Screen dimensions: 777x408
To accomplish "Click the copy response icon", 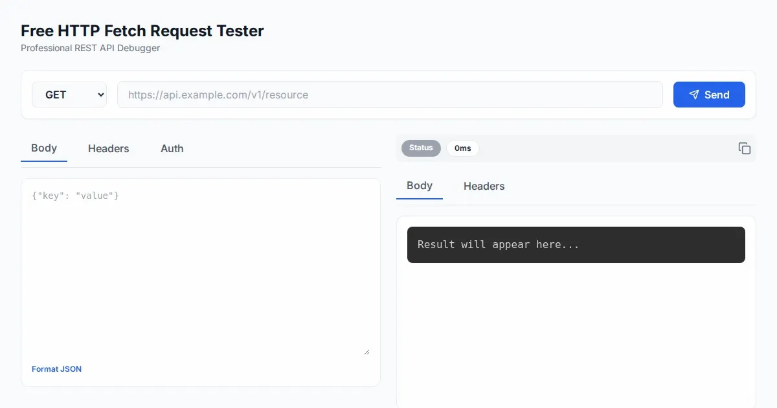I will (x=745, y=148).
